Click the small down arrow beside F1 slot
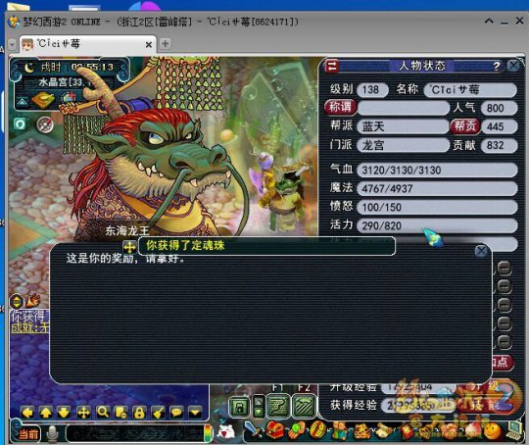The width and height of the screenshot is (529, 445). point(259,412)
